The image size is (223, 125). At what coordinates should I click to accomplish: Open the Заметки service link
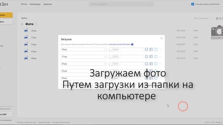coord(47,4)
